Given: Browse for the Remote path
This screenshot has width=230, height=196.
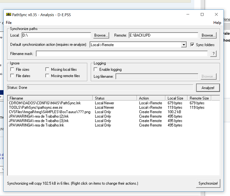Looking at the screenshot, I should pos(208,35).
